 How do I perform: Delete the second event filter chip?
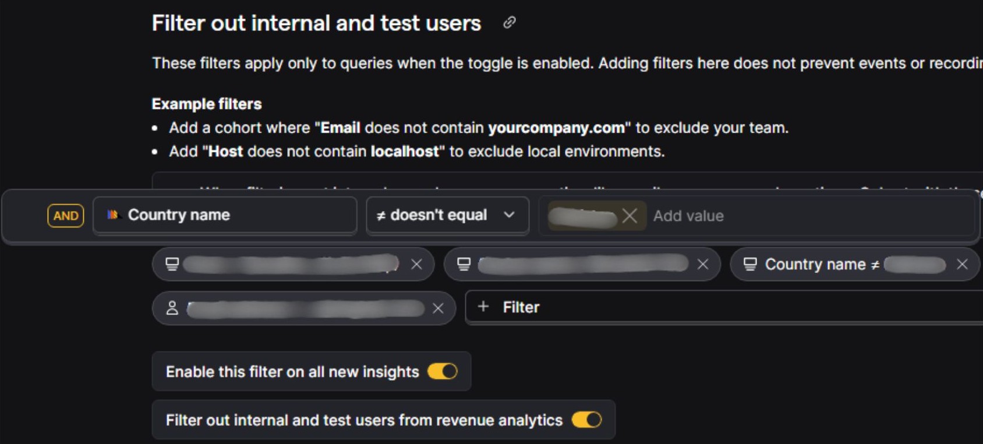703,264
